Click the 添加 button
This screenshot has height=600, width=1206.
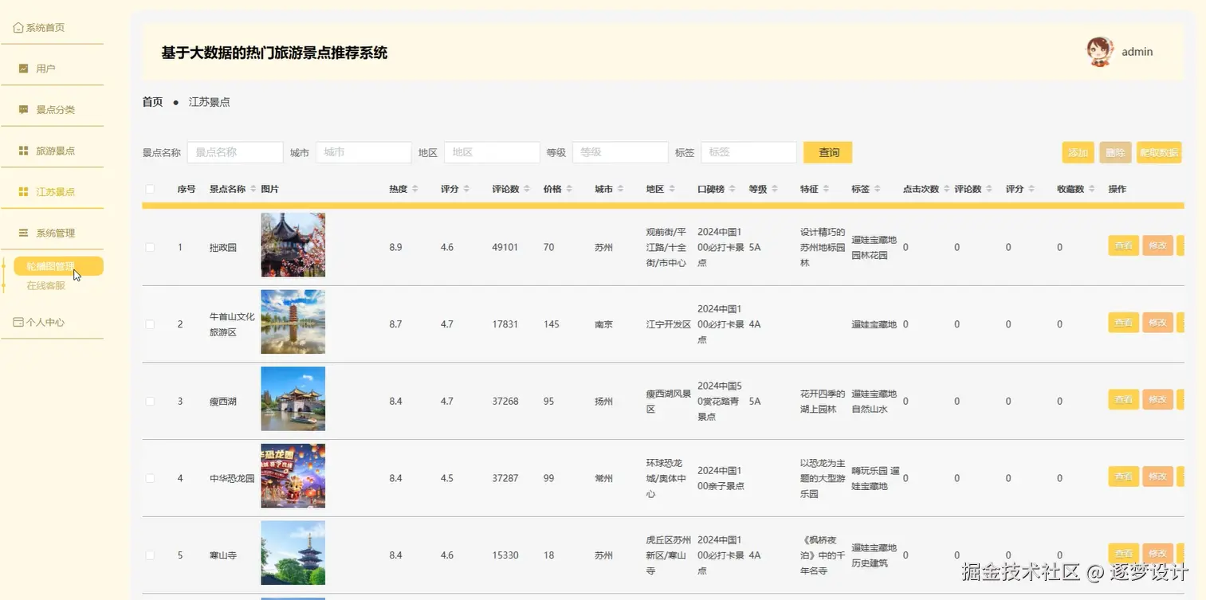1078,153
